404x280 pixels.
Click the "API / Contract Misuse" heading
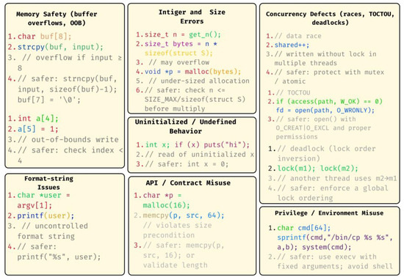[x=188, y=183]
